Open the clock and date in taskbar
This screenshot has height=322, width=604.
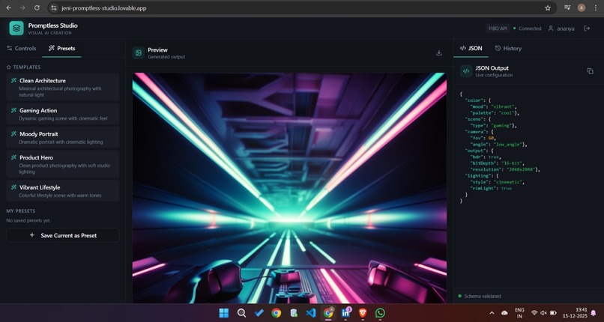(x=575, y=313)
